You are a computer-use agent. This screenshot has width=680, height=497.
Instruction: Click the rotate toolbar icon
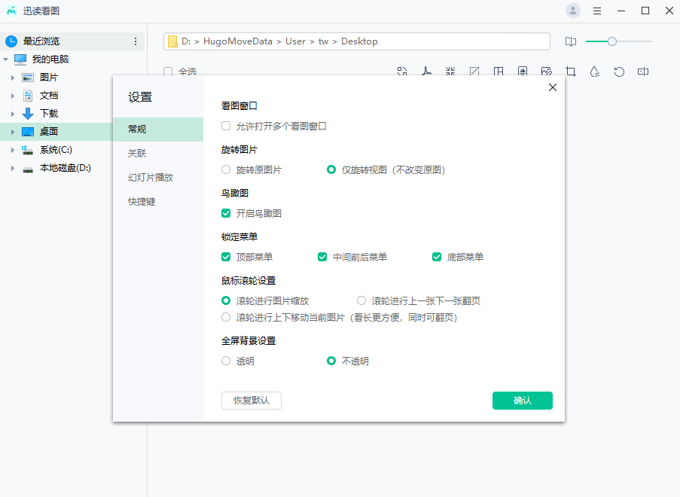click(619, 72)
